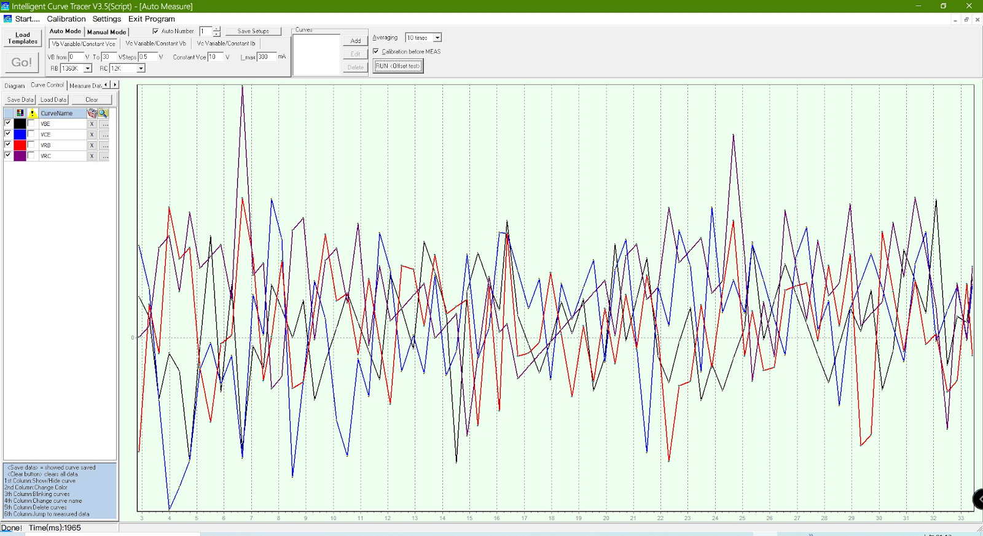Delete the VBE curve with its X button
Image resolution: width=983 pixels, height=536 pixels.
point(92,124)
